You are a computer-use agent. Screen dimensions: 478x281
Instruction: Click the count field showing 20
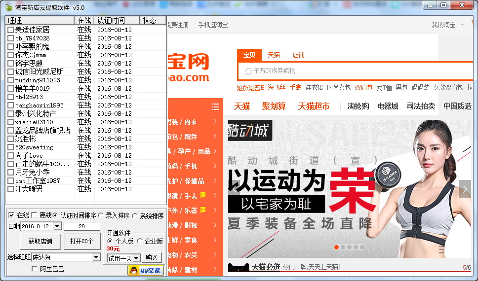pos(81,226)
